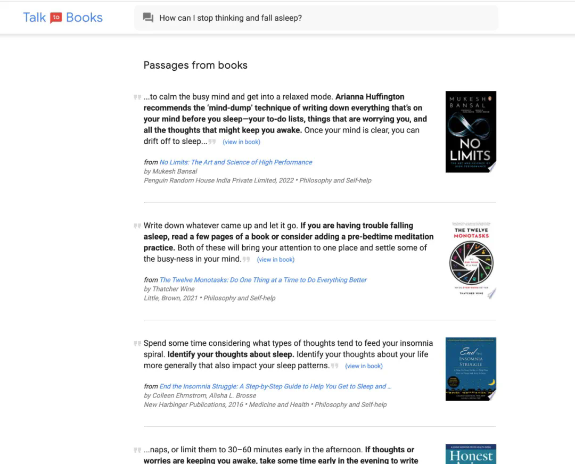Click the Talk to Books logo
The width and height of the screenshot is (575, 464).
pos(63,18)
